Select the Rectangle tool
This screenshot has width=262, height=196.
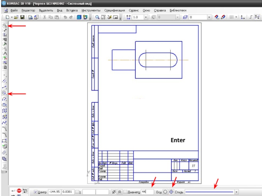[x=4, y=141]
